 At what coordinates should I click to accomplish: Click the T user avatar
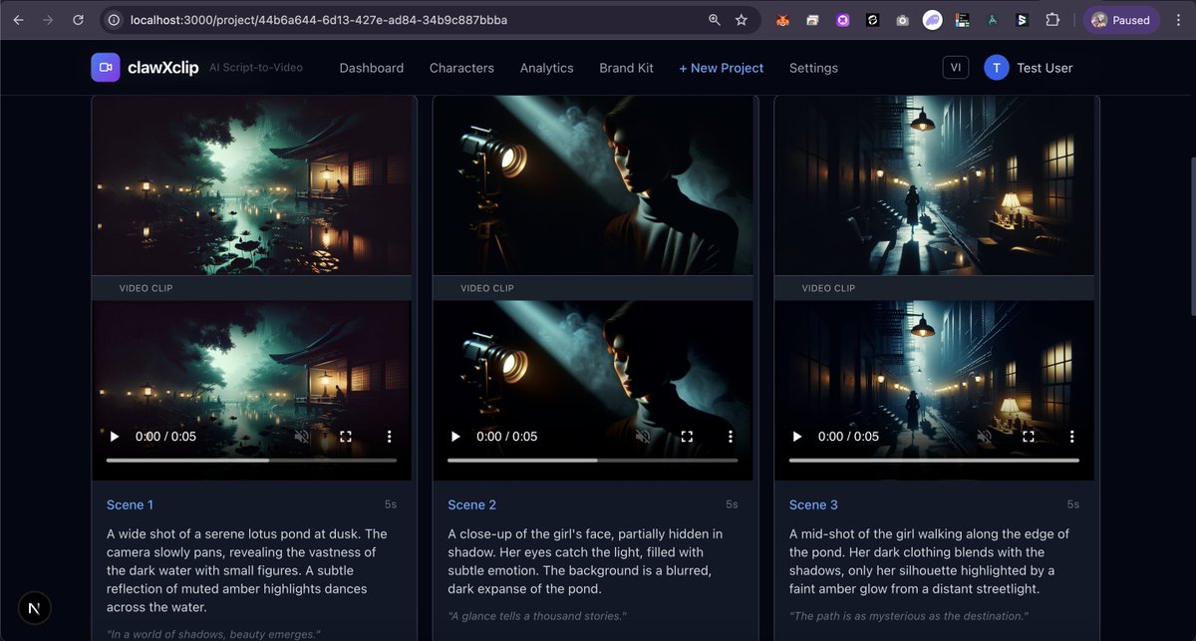pyautogui.click(x=997, y=67)
